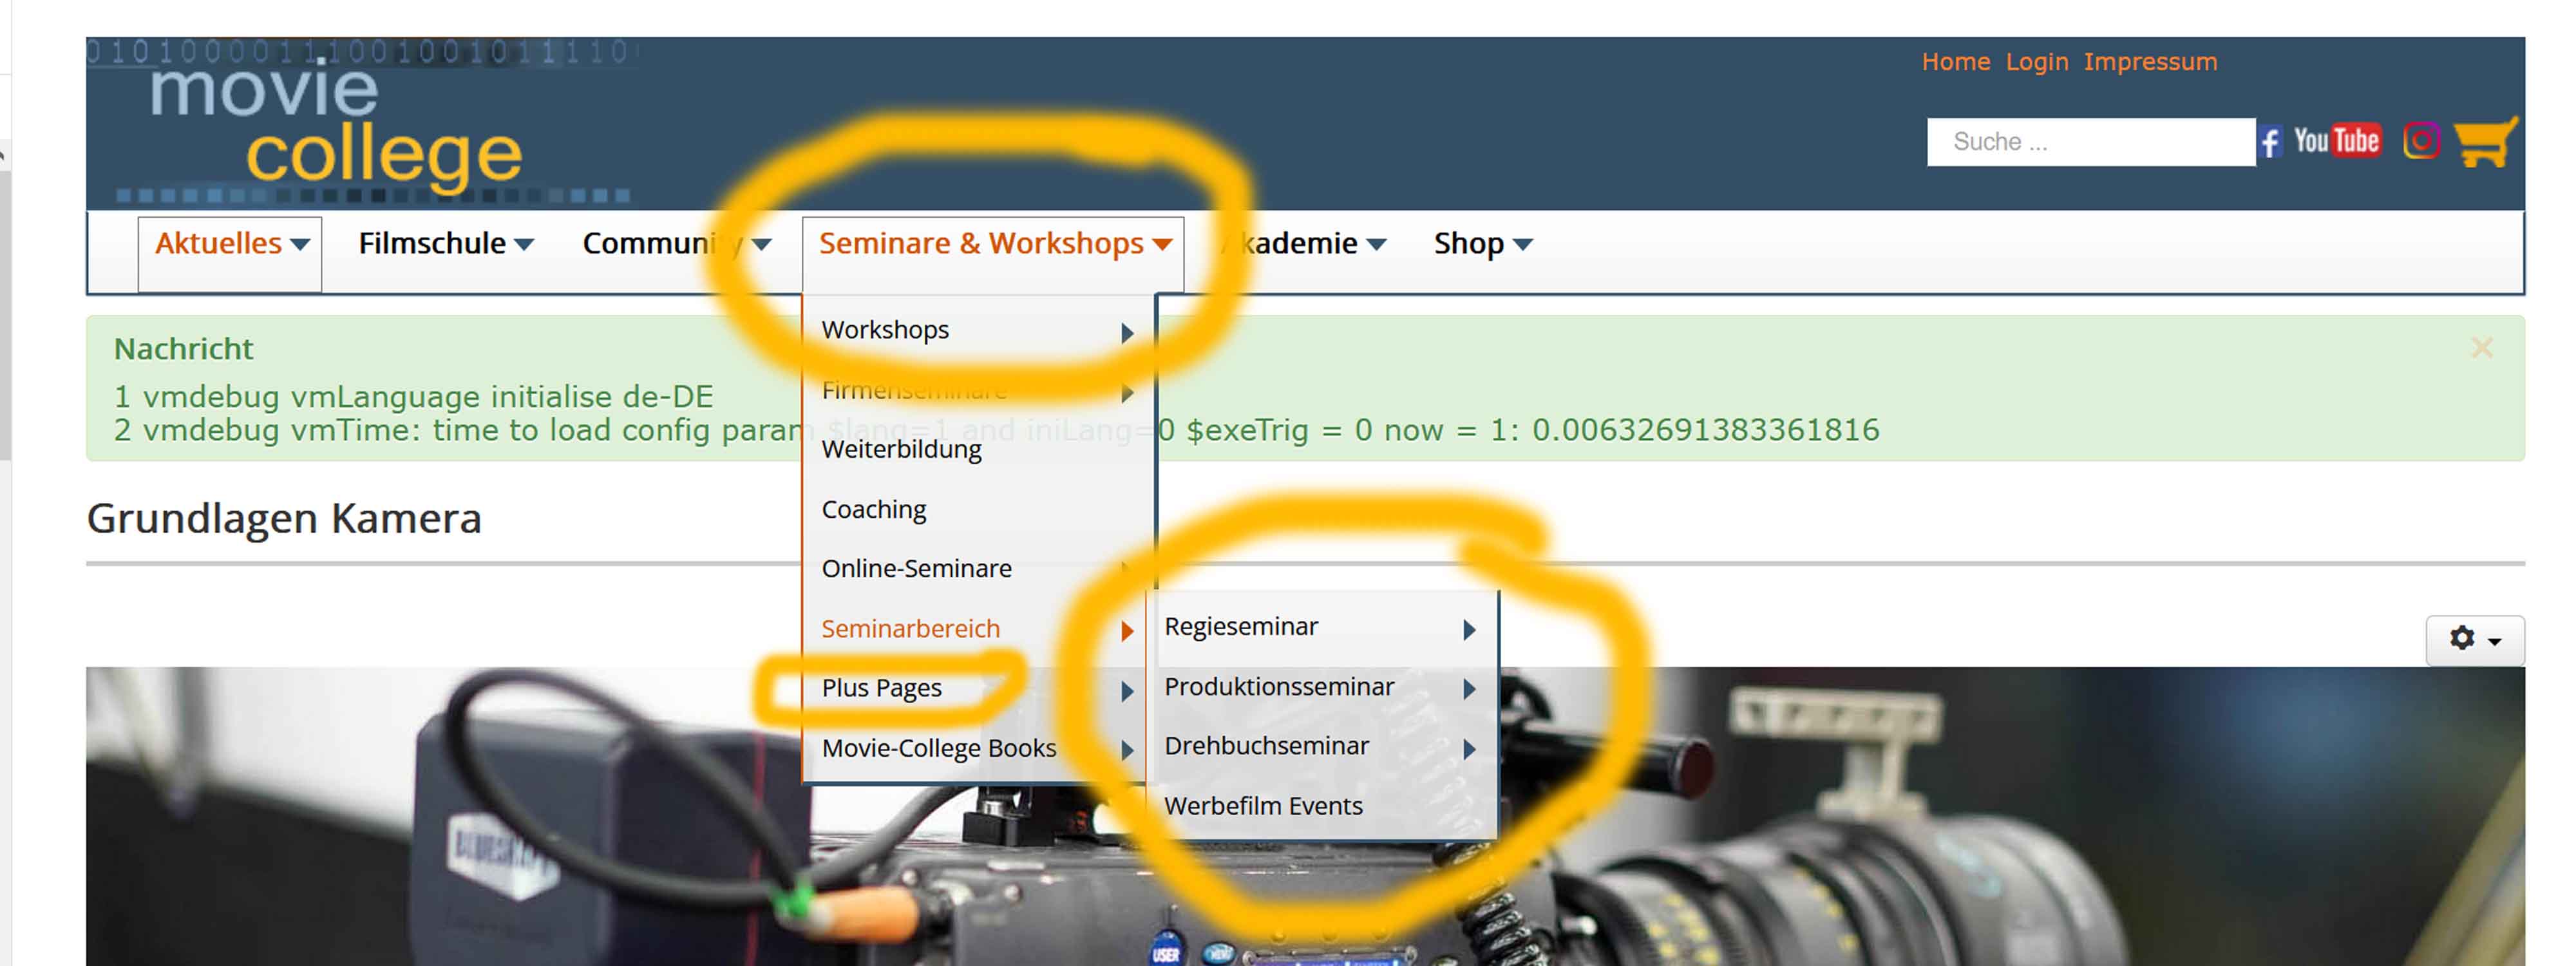Select Plus Pages menu entry
This screenshot has height=966, width=2576.
click(881, 688)
